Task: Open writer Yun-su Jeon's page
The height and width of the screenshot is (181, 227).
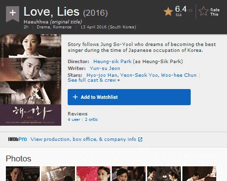Action: (105, 68)
